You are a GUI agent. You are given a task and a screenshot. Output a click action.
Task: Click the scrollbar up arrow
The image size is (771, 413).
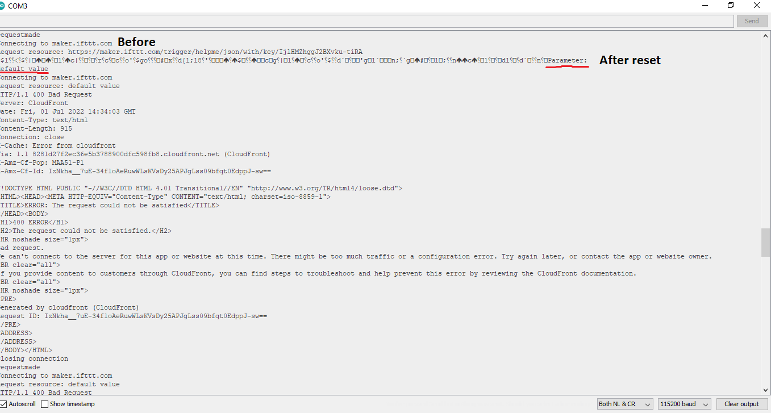tap(766, 35)
